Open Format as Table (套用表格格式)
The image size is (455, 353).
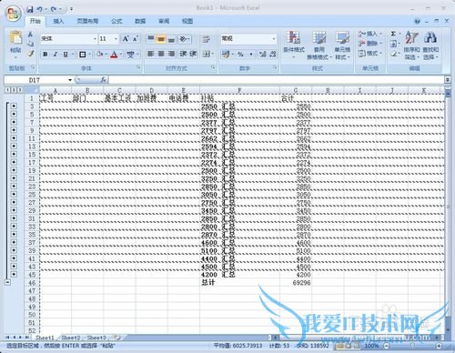click(x=318, y=45)
